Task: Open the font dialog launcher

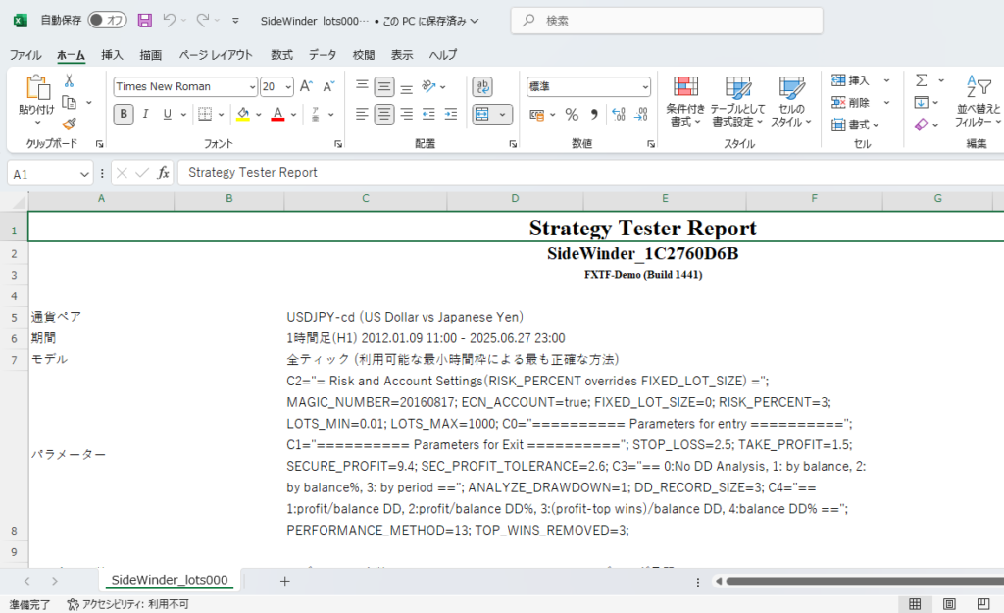Action: click(338, 144)
